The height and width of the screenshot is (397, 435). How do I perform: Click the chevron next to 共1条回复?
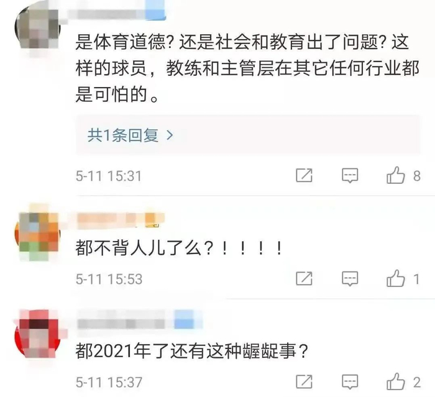tap(170, 135)
